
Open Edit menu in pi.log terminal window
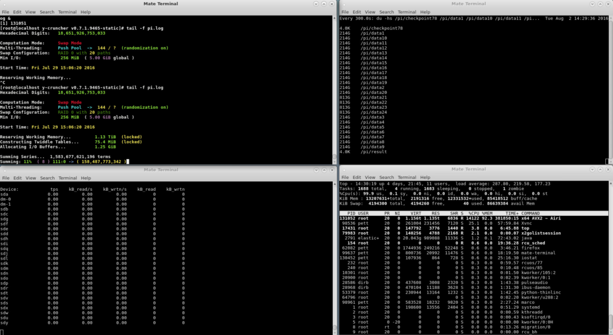click(x=17, y=12)
